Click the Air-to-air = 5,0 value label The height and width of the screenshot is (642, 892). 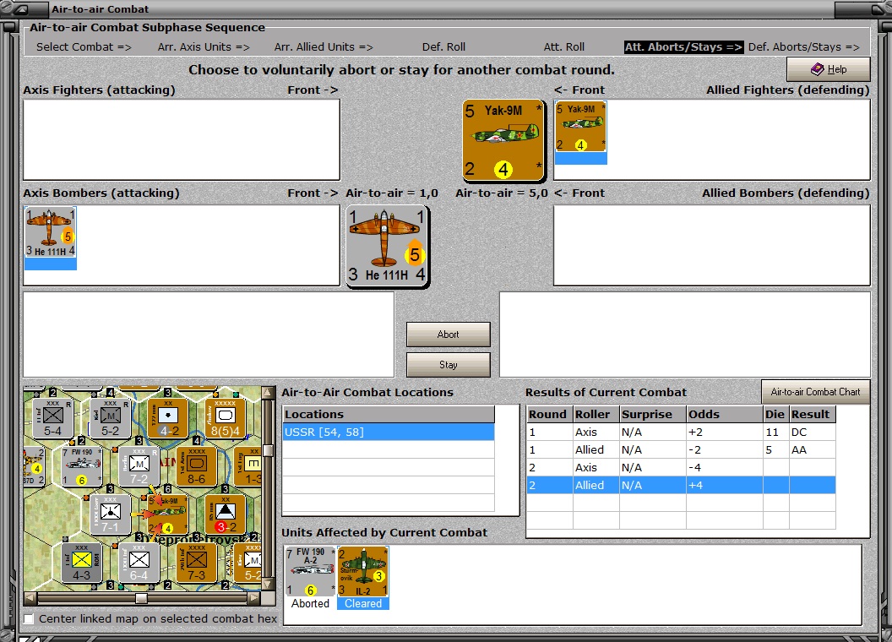501,193
